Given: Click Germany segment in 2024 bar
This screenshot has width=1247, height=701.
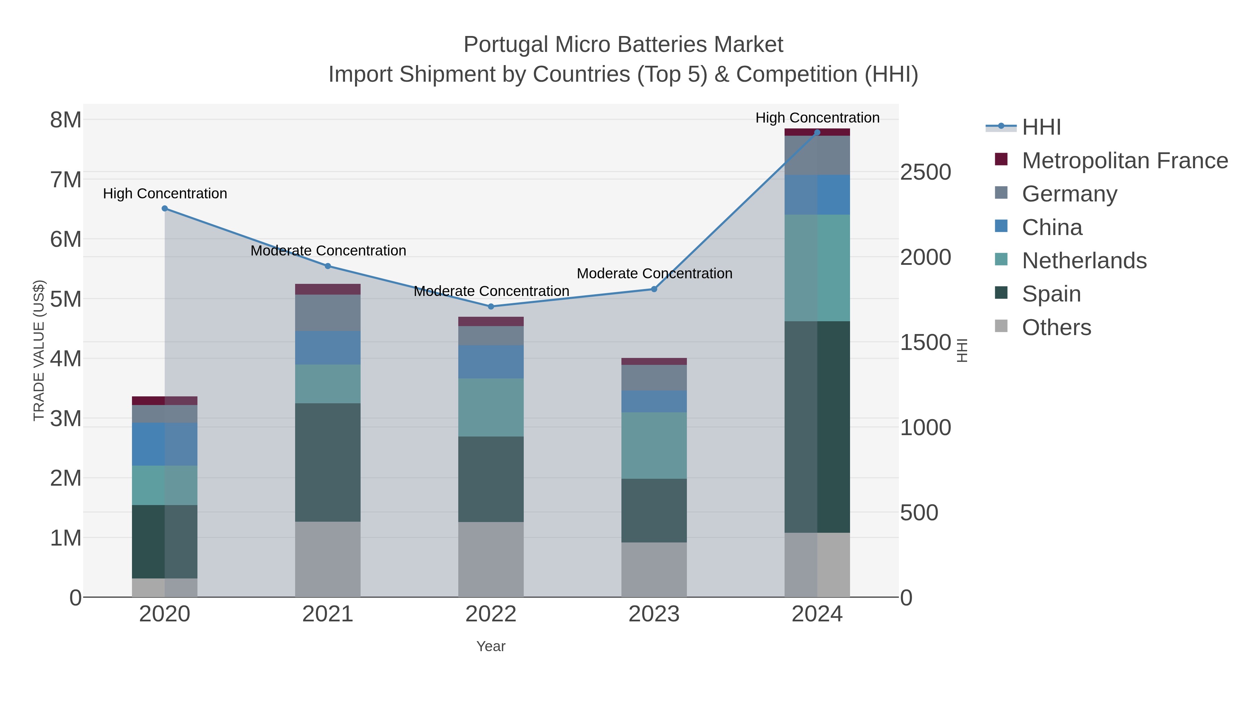Looking at the screenshot, I should [x=817, y=155].
